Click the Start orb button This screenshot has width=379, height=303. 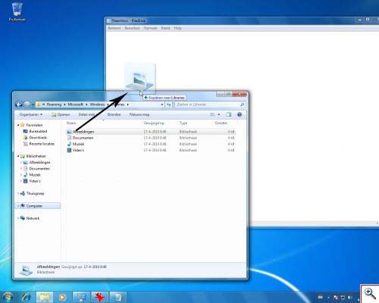click(8, 297)
